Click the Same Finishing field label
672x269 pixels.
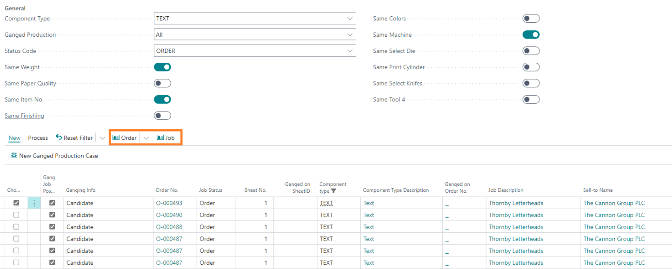(x=24, y=116)
